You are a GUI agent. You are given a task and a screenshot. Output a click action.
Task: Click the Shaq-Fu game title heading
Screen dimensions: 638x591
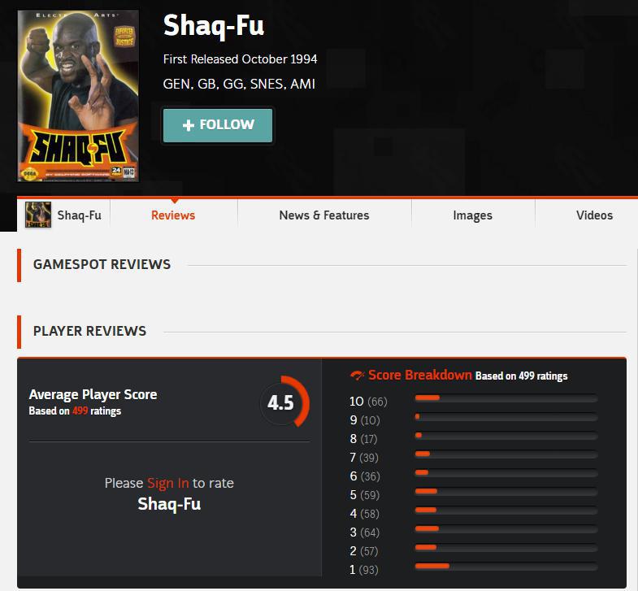[214, 26]
